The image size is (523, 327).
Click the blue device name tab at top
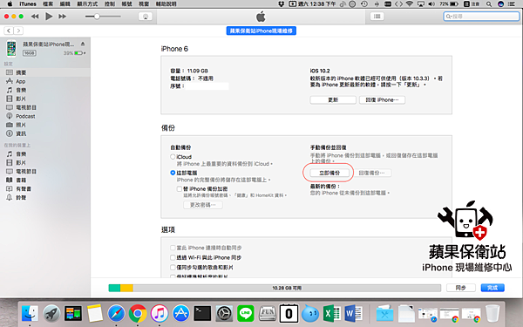tap(261, 31)
